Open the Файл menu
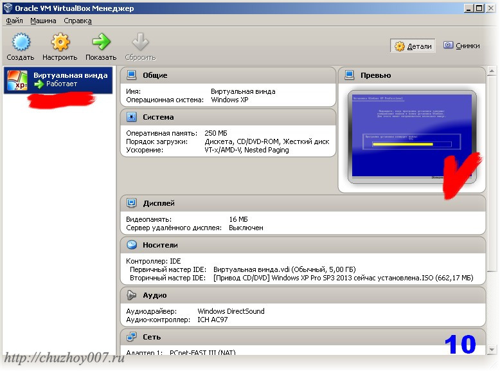This screenshot has height=371, width=500. pyautogui.click(x=14, y=21)
